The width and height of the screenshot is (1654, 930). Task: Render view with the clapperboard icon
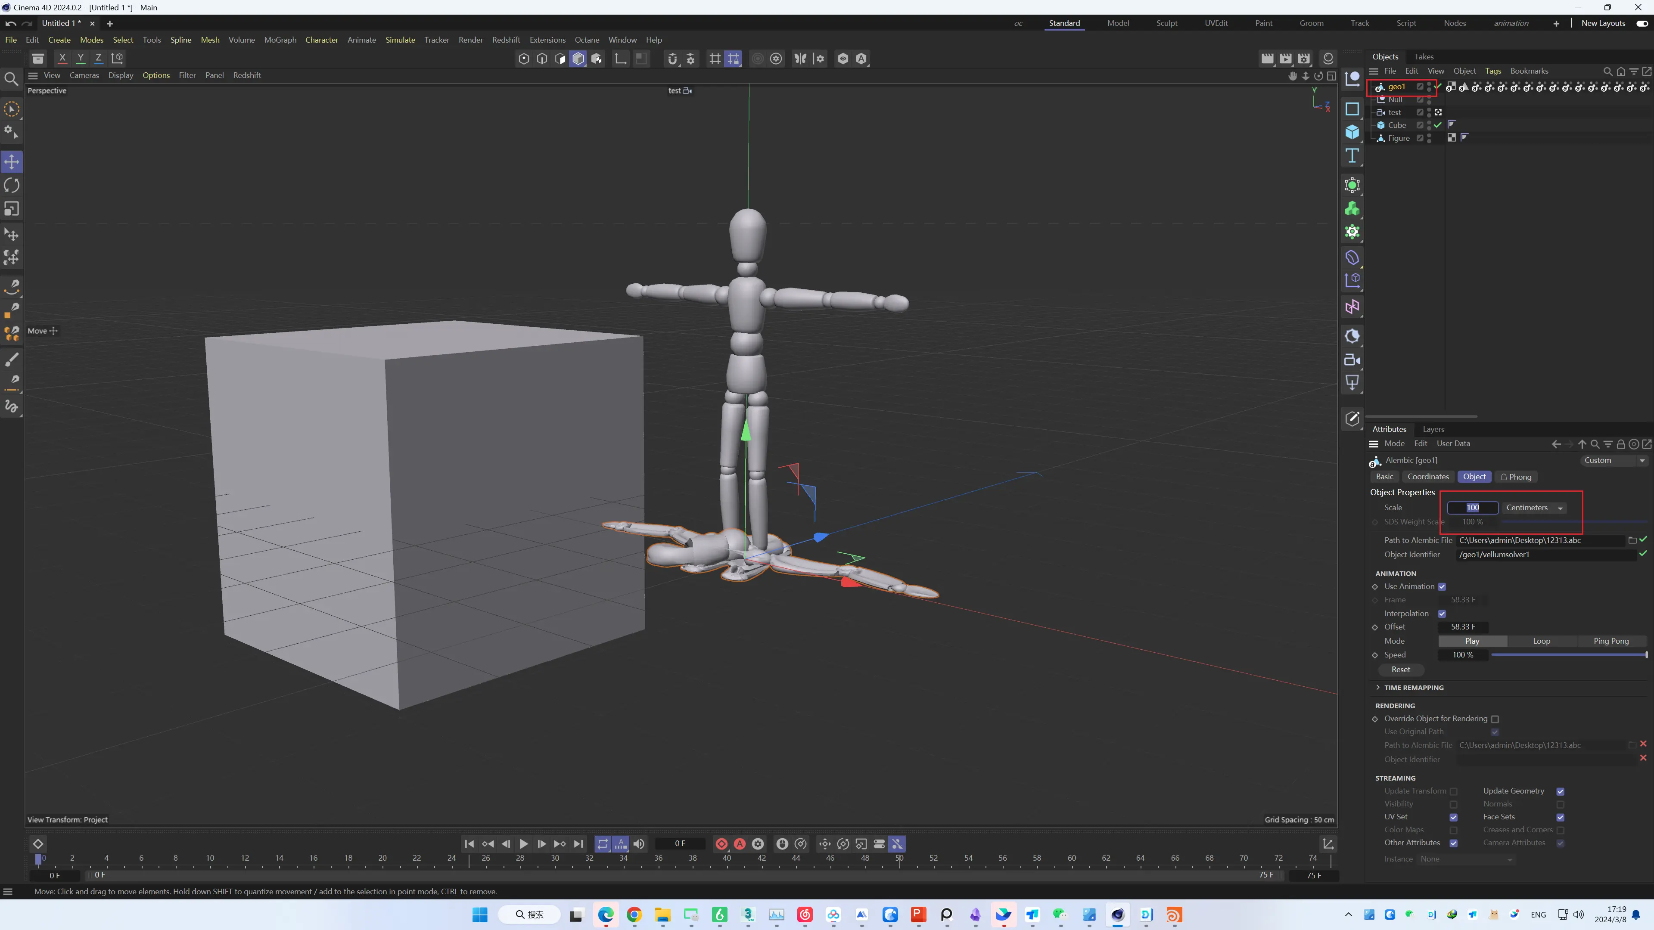(1267, 59)
